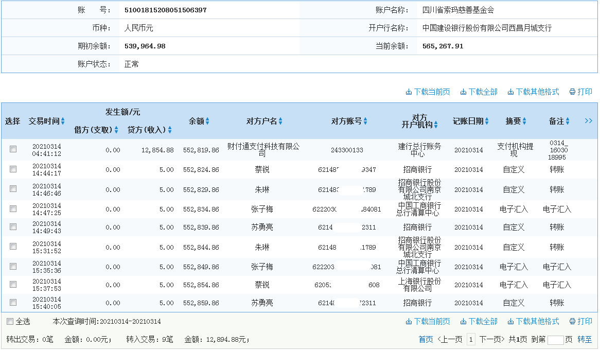Click the 转至 jump link

click(585, 340)
